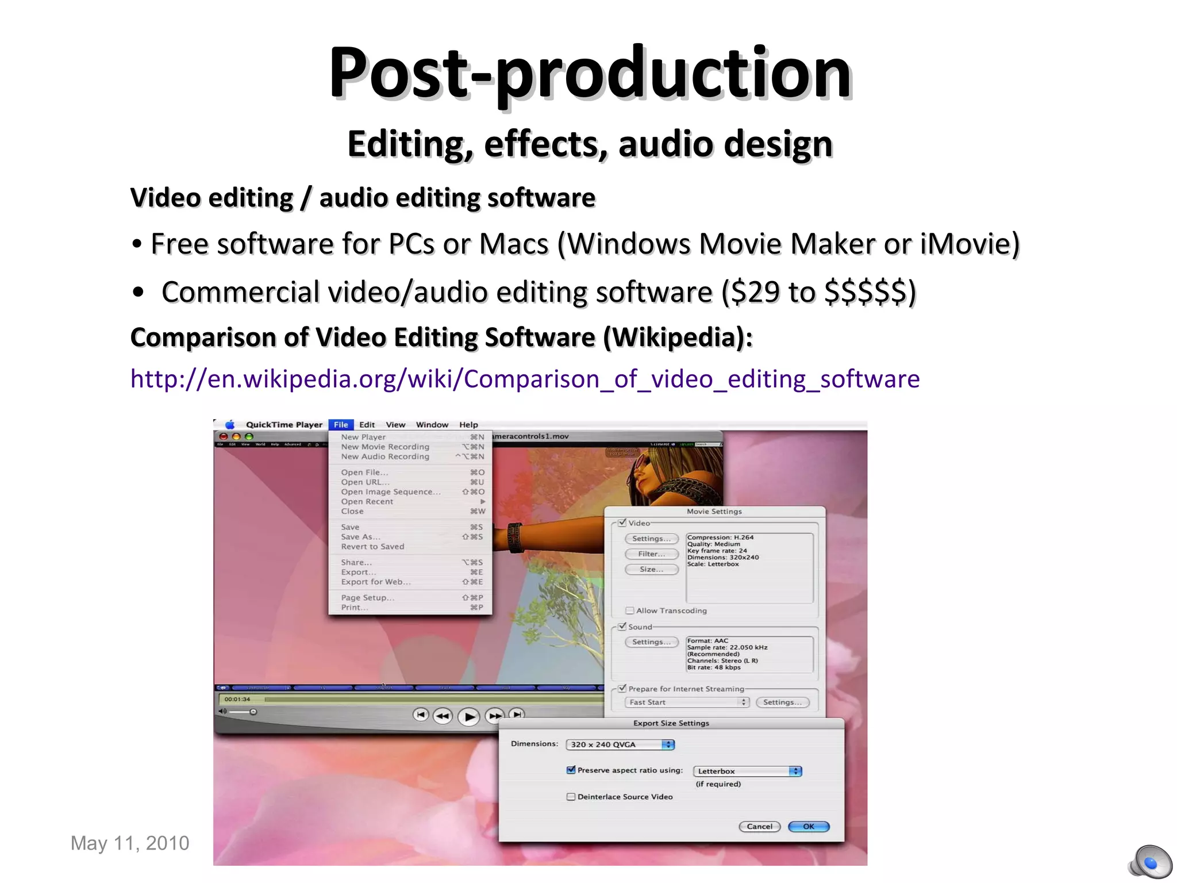
Task: Open the Edit menu
Action: coord(367,425)
